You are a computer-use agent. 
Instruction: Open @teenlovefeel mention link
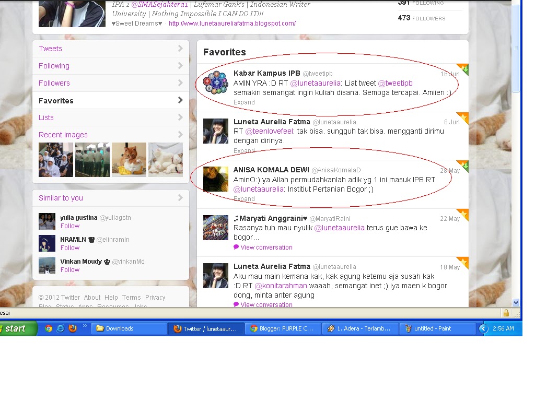tap(269, 131)
